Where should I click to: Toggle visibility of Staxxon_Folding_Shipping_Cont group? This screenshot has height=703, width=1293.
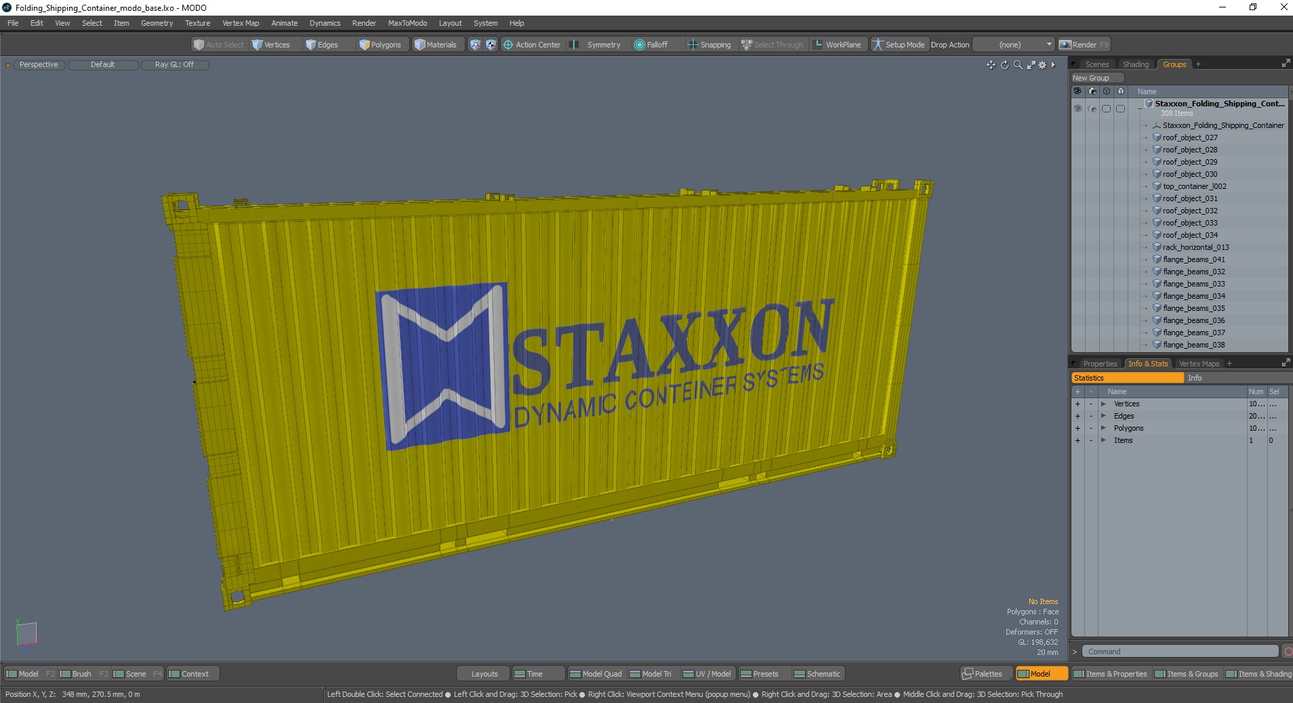(x=1077, y=108)
